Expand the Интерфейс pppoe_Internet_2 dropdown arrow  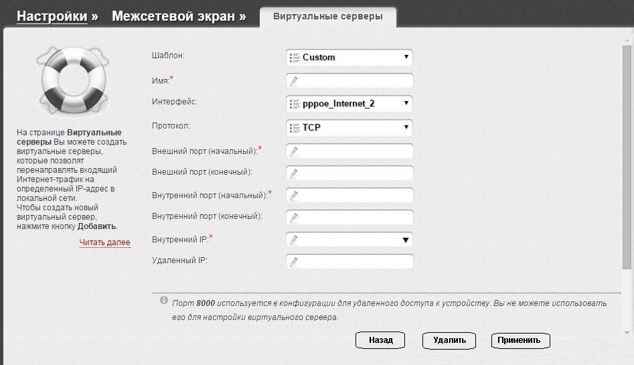coord(406,103)
